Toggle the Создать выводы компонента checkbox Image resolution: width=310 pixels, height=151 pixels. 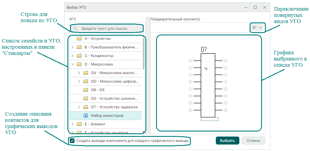(x=72, y=141)
